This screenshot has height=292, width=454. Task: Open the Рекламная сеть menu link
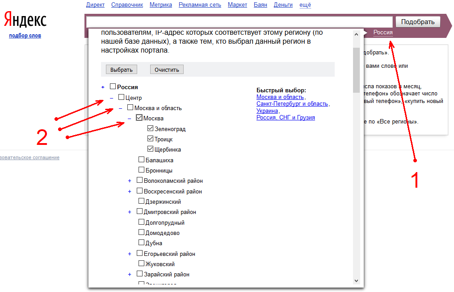pyautogui.click(x=200, y=5)
